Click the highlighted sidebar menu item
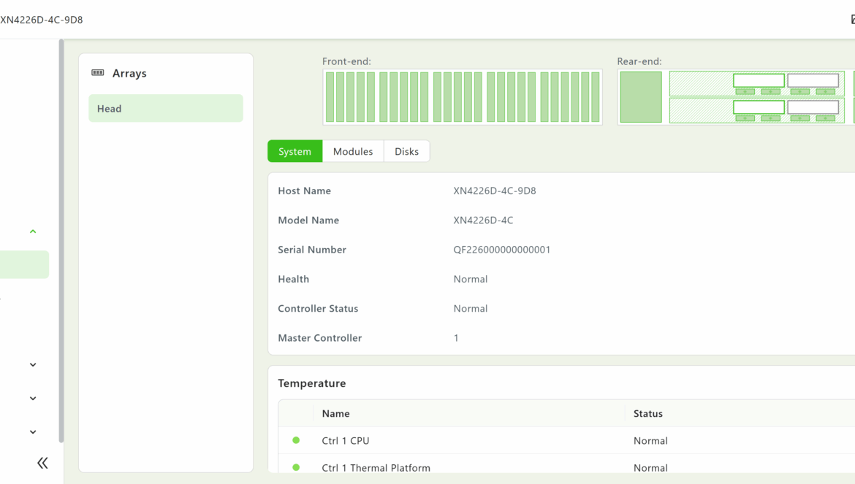This screenshot has width=855, height=484. 24,264
